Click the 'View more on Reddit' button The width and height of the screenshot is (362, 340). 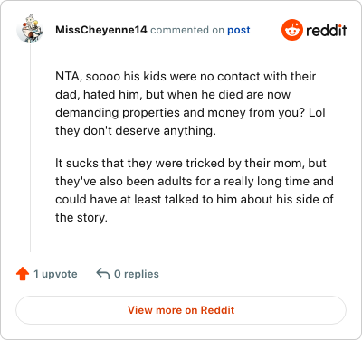click(x=181, y=310)
